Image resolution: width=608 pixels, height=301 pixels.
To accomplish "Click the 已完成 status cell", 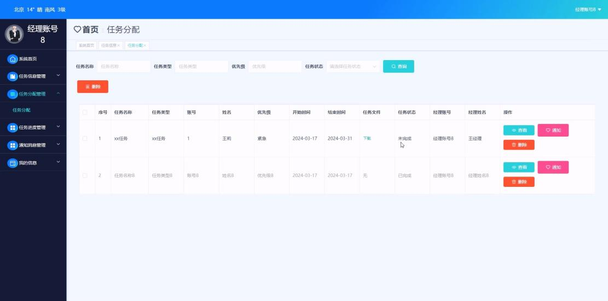I will [405, 176].
